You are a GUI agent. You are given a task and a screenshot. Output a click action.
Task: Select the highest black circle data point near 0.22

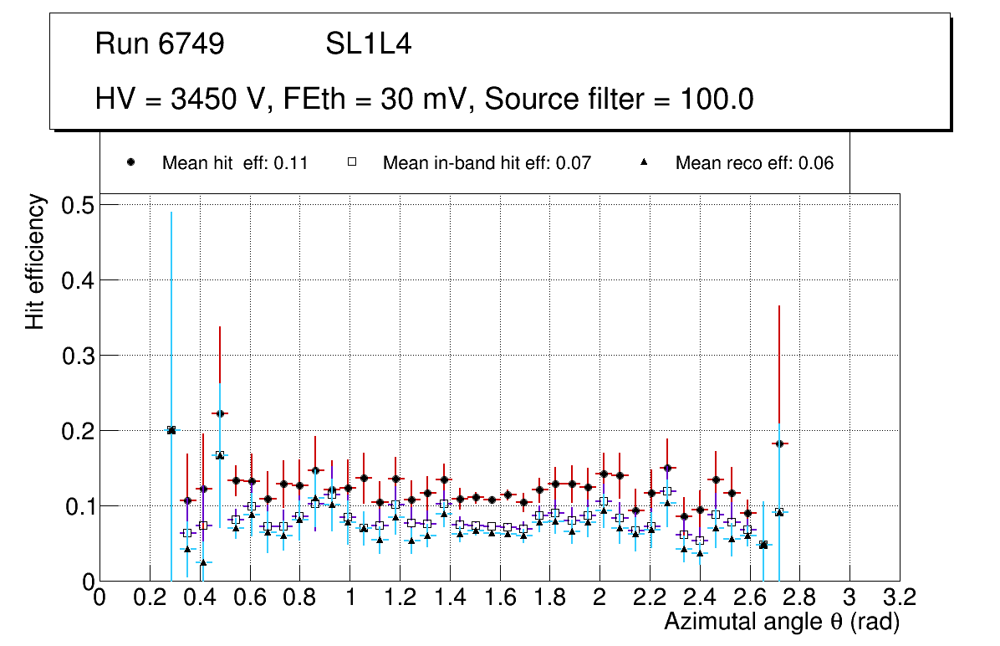pyautogui.click(x=220, y=413)
